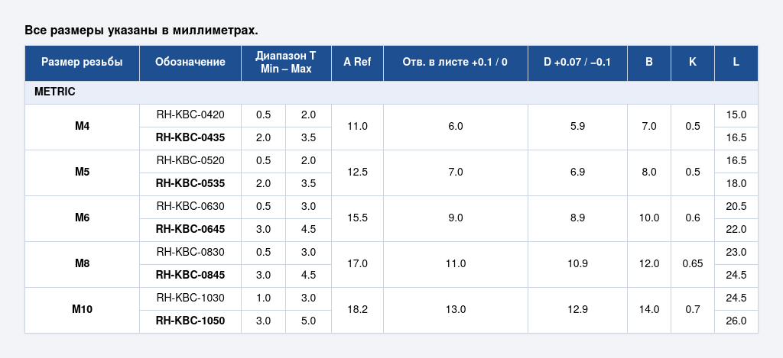Select the "D +0.07 / −0.1" column header
Viewport: 783px width, 358px height.
click(x=577, y=63)
